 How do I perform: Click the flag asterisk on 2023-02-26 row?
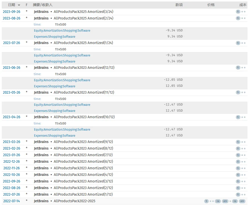click(27, 148)
